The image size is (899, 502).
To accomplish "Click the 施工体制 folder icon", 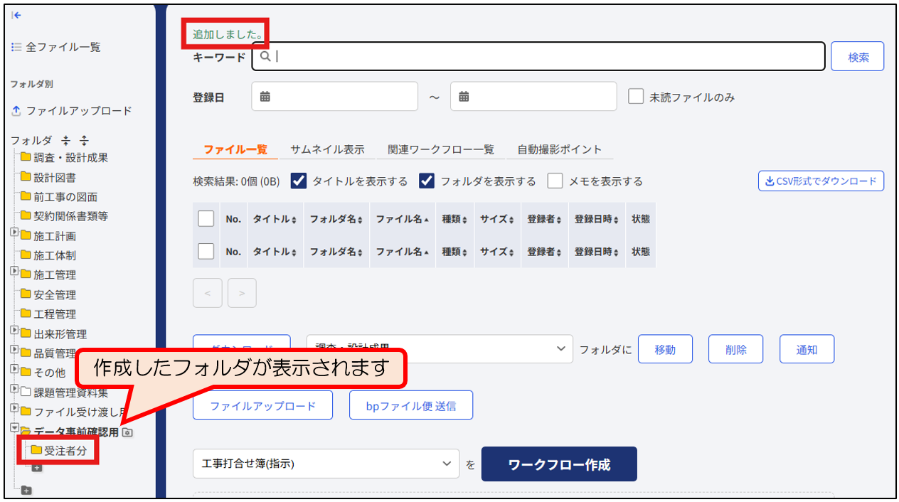I will pos(26,255).
